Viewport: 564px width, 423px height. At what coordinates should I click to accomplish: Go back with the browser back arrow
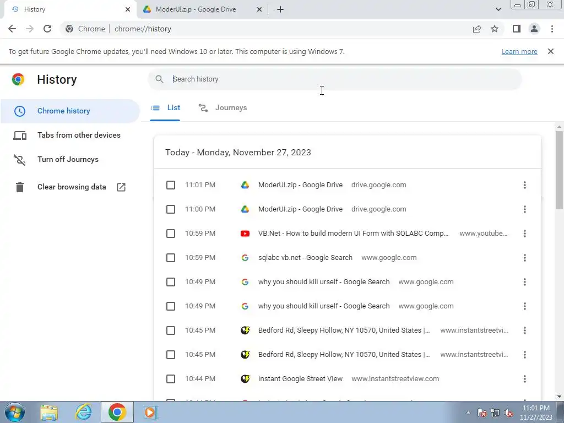[x=12, y=29]
